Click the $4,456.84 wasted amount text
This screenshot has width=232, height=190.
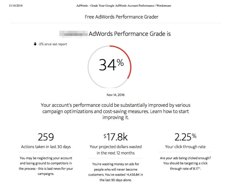click(133, 175)
